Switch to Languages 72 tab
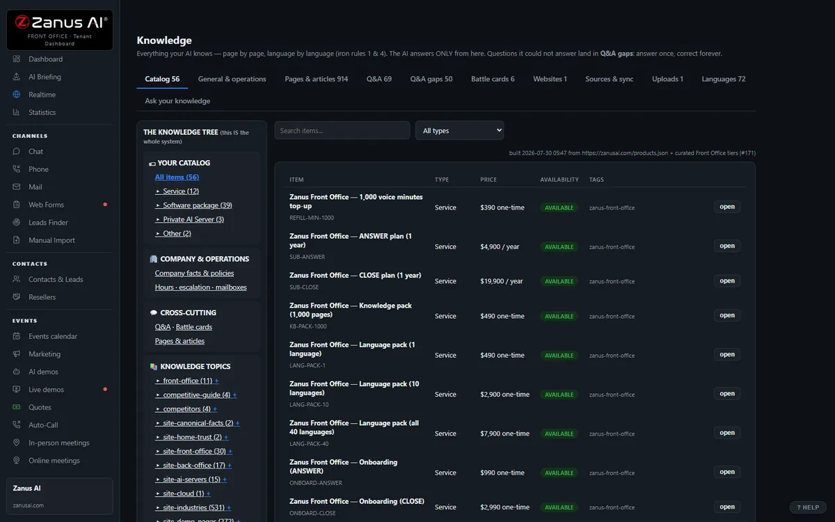 click(724, 79)
